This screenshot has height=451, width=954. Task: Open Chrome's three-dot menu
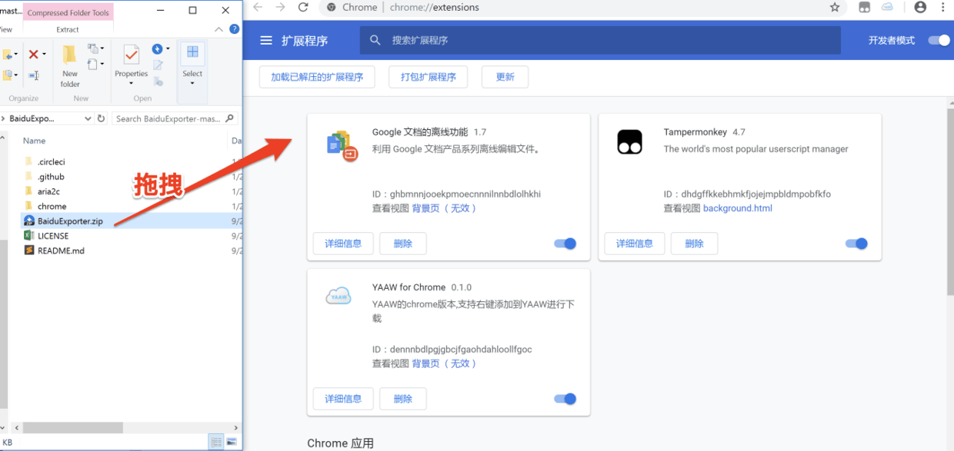point(943,7)
